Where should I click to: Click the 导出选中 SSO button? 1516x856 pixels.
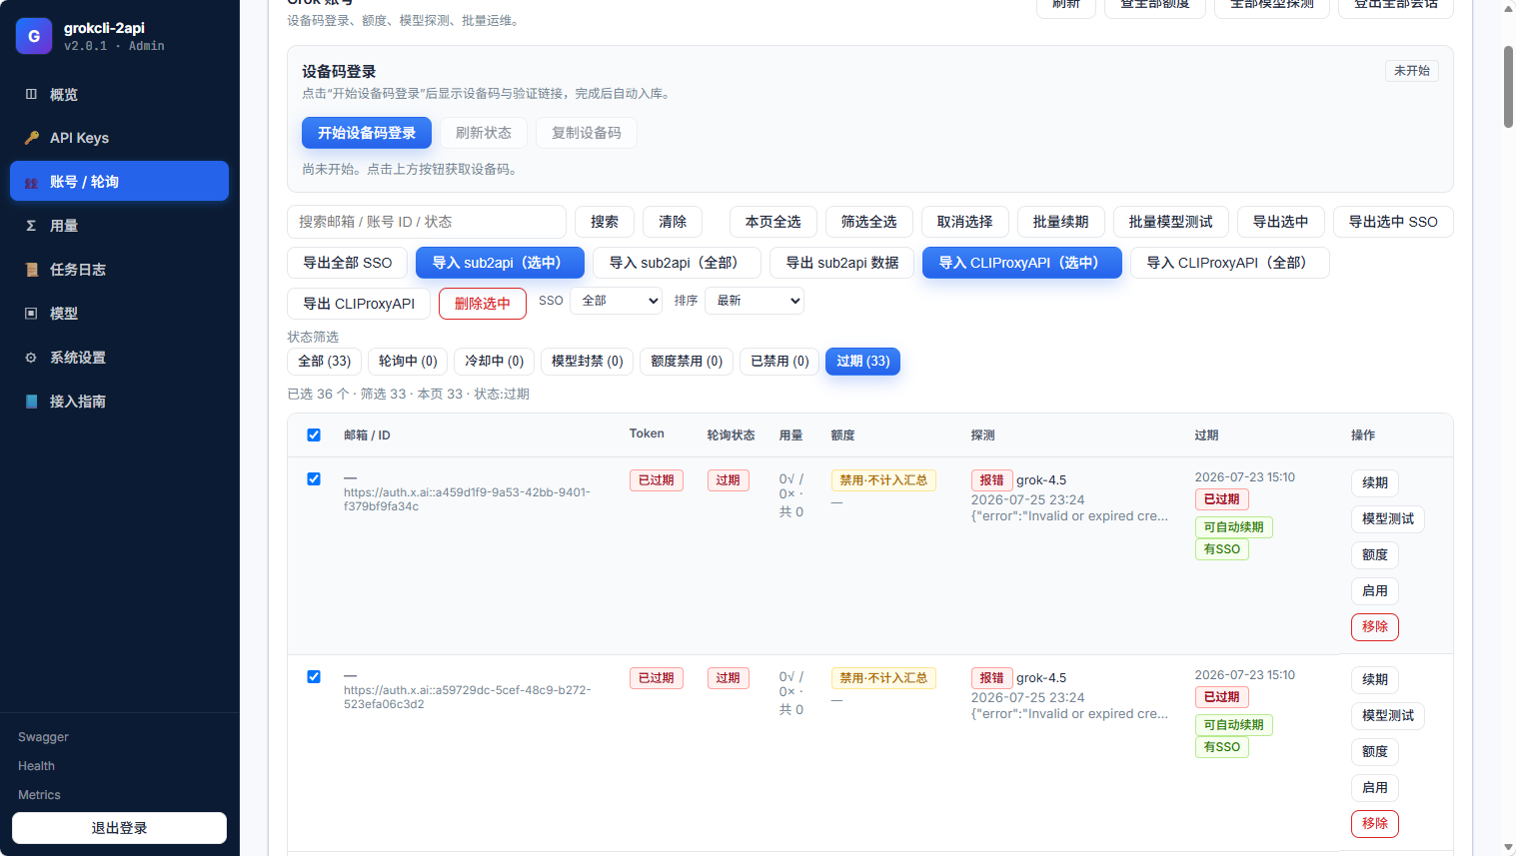(1393, 222)
